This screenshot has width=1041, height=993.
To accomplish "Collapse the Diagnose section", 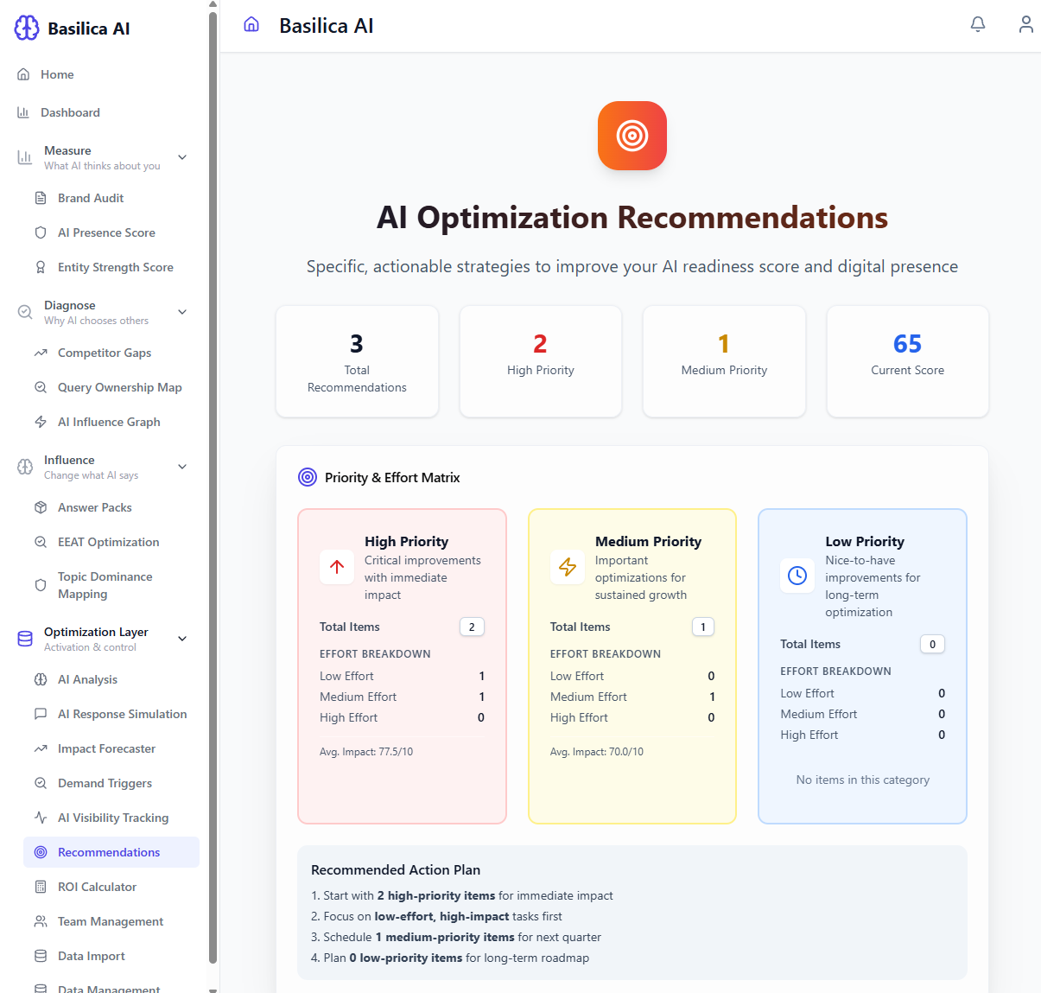I will (x=181, y=311).
